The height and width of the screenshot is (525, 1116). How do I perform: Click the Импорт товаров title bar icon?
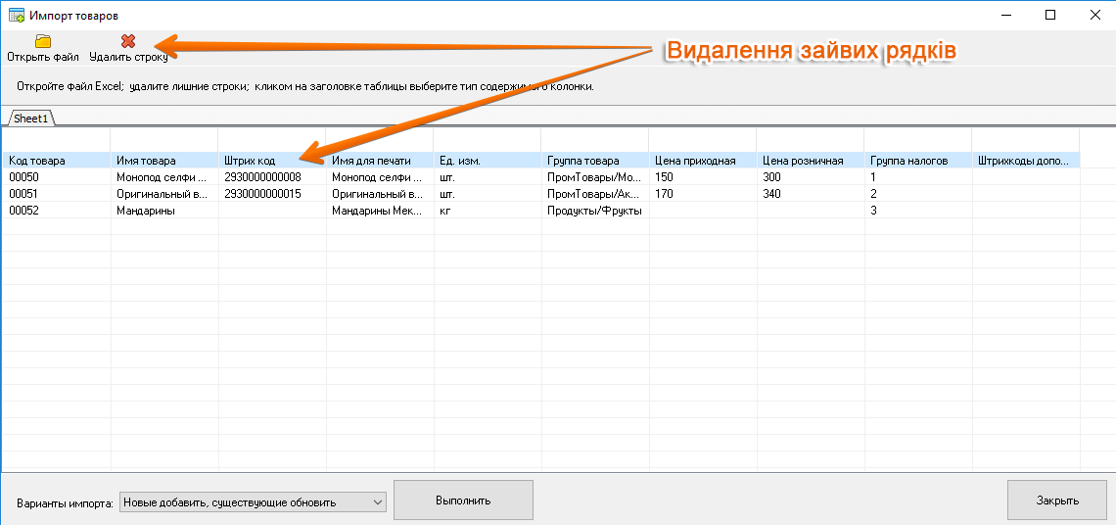click(x=16, y=15)
